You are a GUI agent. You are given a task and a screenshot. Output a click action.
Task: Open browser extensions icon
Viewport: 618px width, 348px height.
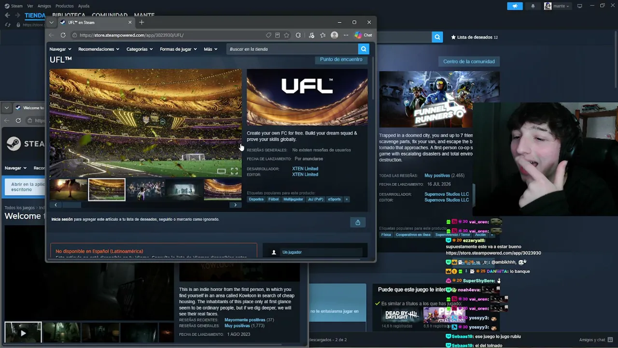click(x=298, y=35)
